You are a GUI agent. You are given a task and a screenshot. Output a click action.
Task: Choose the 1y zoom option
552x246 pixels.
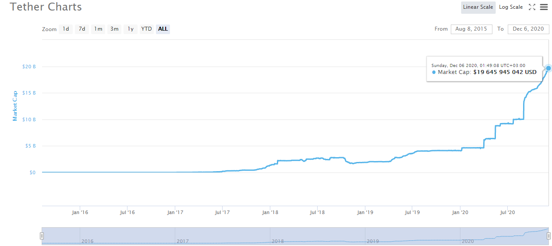click(x=130, y=29)
